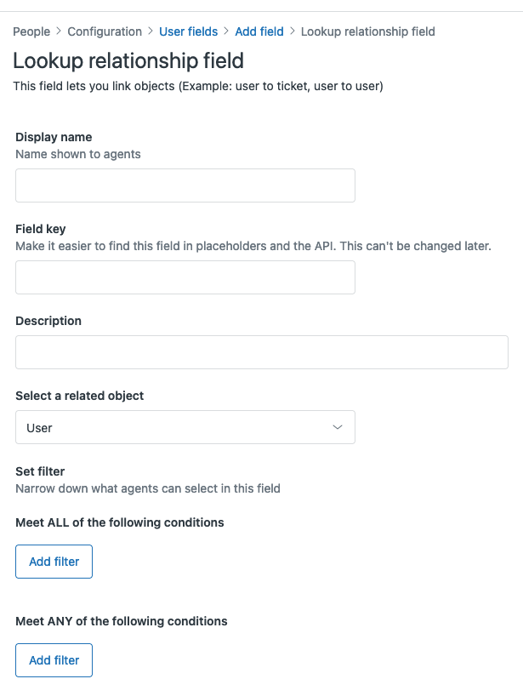The image size is (523, 696).
Task: Select User in the related object combo box
Action: pos(185,427)
